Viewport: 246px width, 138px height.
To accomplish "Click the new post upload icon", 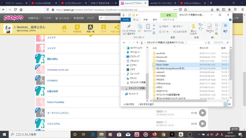I will 77,28.
